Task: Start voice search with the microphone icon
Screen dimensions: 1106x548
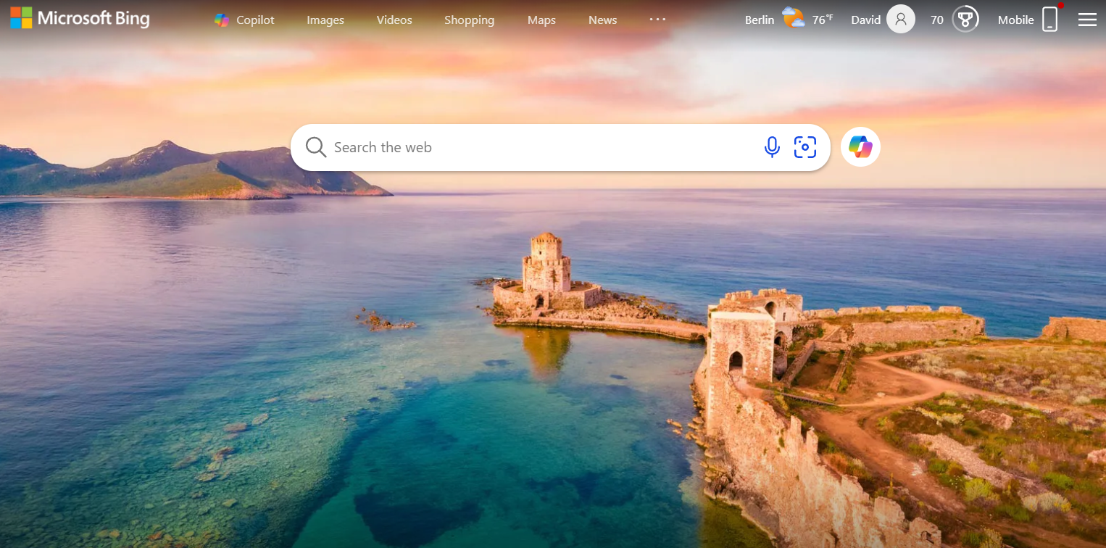Action: coord(772,147)
